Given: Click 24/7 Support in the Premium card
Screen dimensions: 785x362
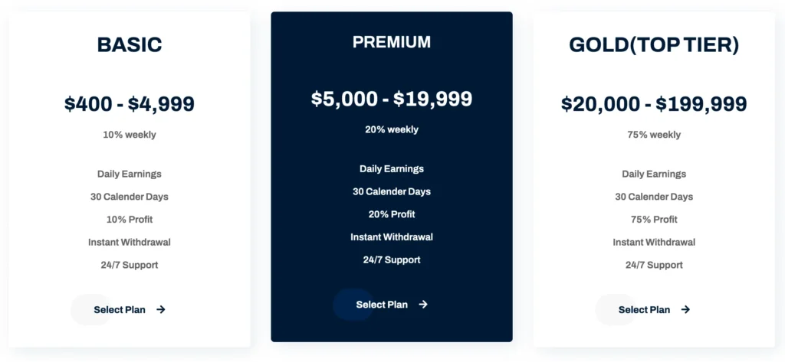Looking at the screenshot, I should coord(392,260).
